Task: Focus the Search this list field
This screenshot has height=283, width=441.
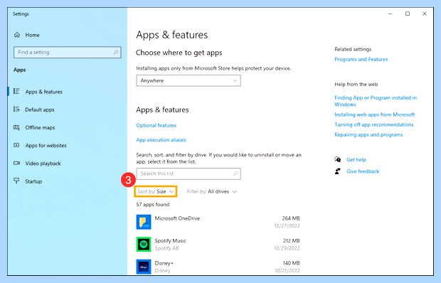Action: pyautogui.click(x=188, y=173)
